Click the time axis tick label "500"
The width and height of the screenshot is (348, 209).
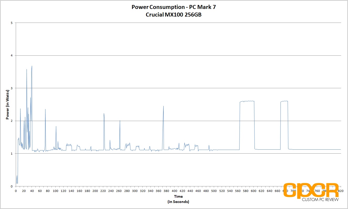pyautogui.click(x=214, y=191)
